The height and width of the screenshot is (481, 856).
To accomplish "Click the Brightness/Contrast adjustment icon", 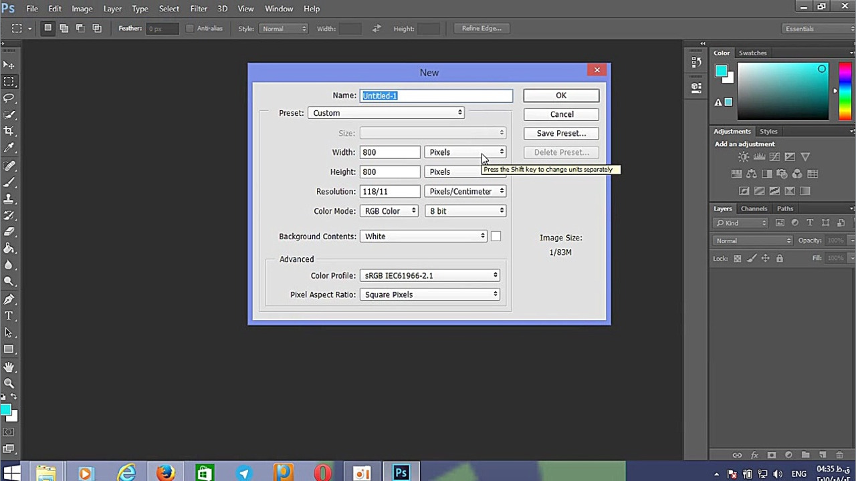I will click(x=744, y=157).
